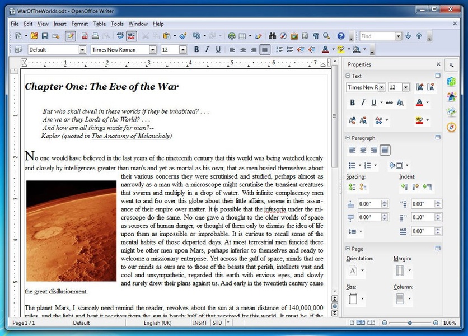Toggle AutoSpellcheck in the toolbar
468x336 pixels.
point(132,36)
